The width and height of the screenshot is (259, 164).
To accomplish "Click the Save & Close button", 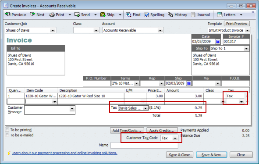I will [x=180, y=155].
